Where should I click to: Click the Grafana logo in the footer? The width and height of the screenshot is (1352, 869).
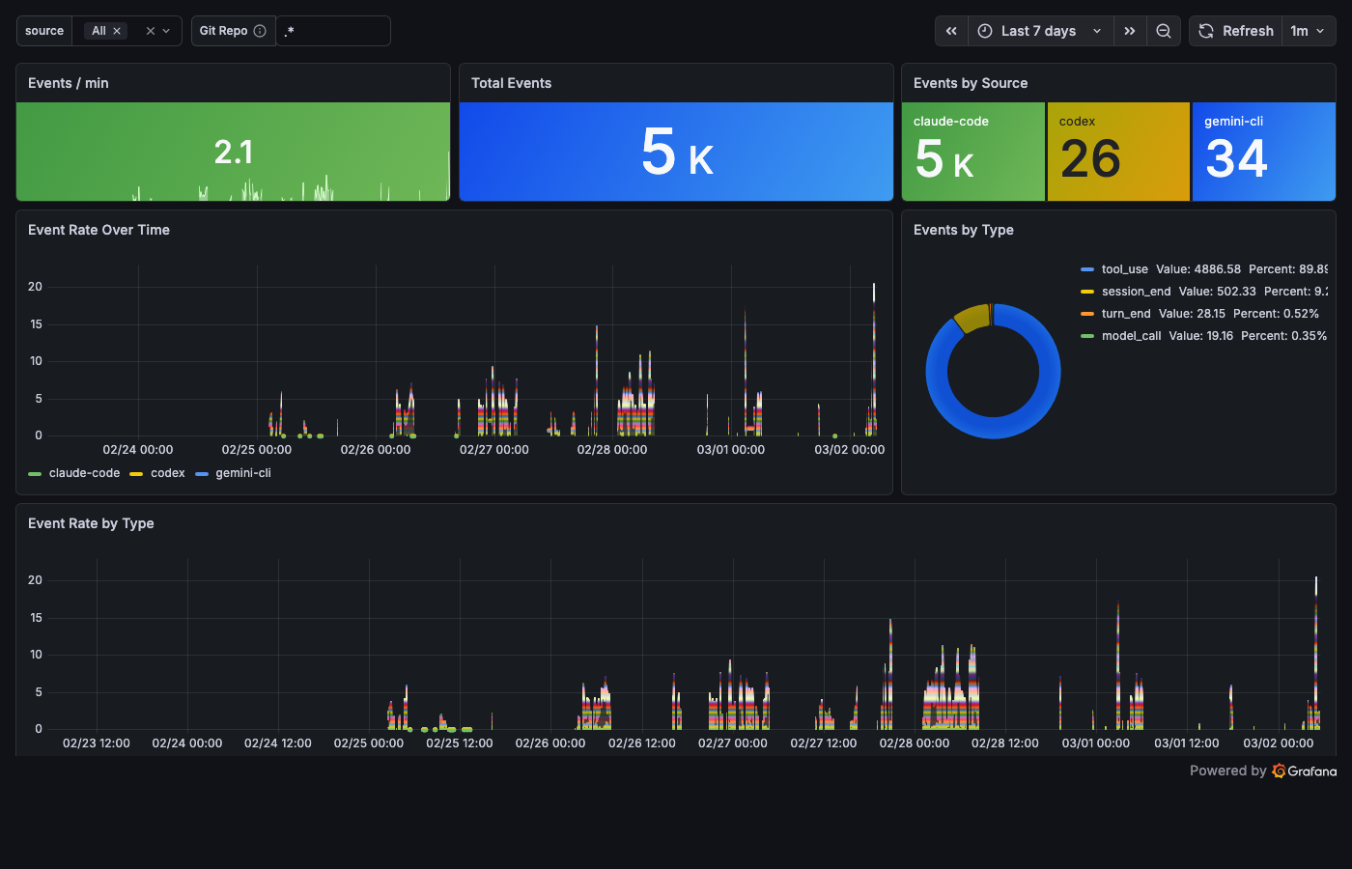(x=1279, y=771)
